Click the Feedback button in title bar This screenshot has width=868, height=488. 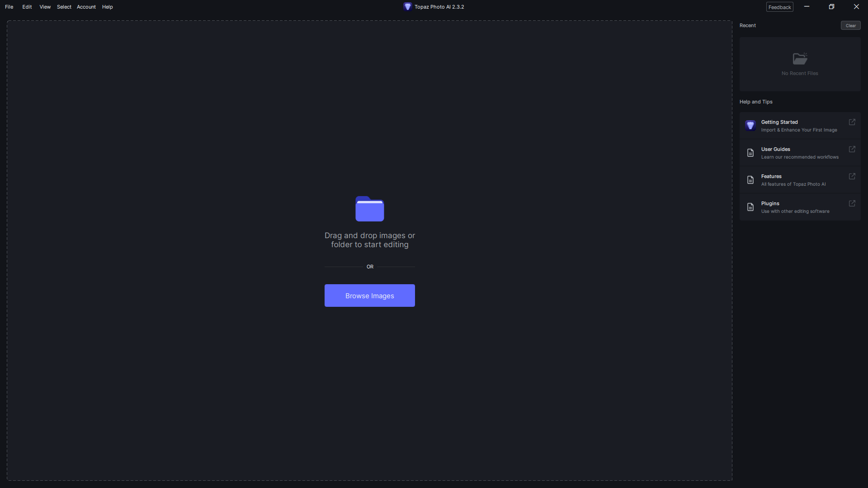tap(779, 7)
